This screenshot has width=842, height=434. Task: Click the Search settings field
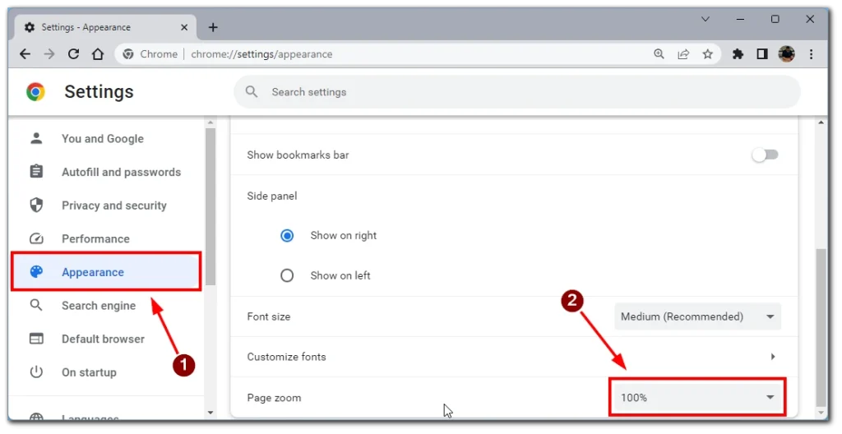(517, 92)
